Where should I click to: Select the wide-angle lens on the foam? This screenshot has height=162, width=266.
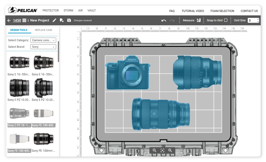click(x=197, y=73)
